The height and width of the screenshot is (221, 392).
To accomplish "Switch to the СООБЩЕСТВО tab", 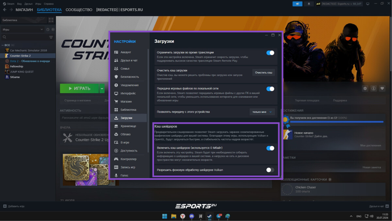I will 79,10.
